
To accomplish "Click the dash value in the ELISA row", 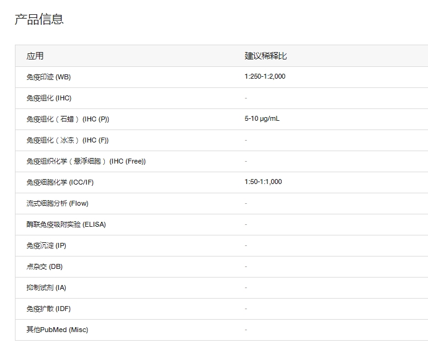I will 246,224.
